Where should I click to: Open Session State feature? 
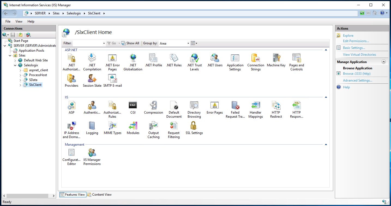[x=92, y=81]
